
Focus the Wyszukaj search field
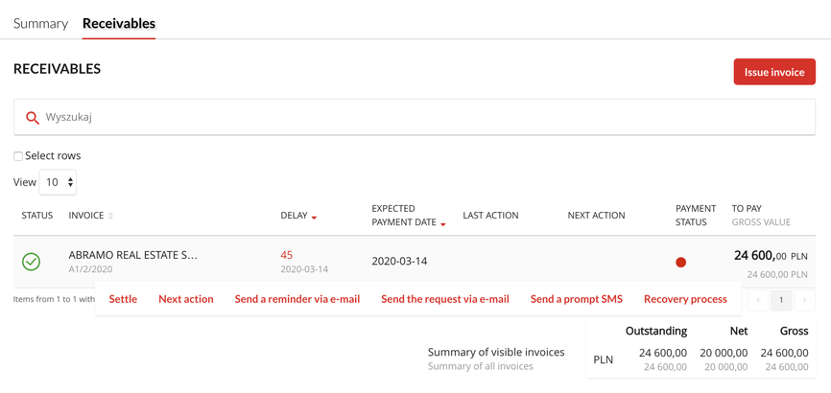tap(422, 117)
